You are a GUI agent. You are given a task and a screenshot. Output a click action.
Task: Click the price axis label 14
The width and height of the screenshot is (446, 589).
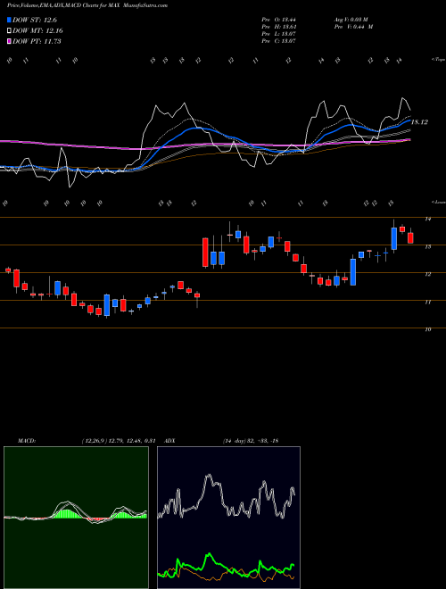[427, 219]
